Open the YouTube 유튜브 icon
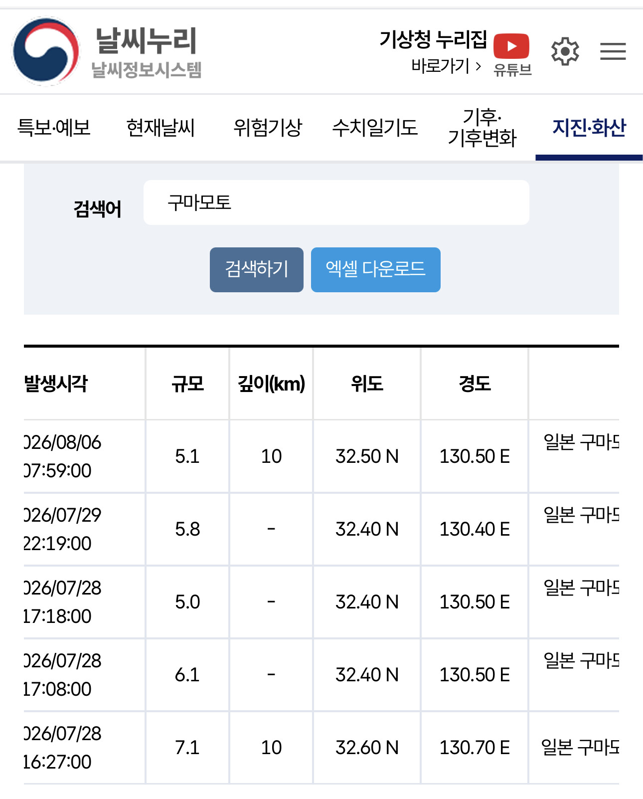This screenshot has width=643, height=799. [512, 54]
